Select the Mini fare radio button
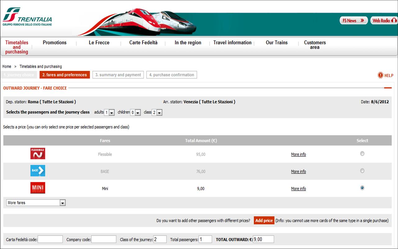 [x=362, y=188]
